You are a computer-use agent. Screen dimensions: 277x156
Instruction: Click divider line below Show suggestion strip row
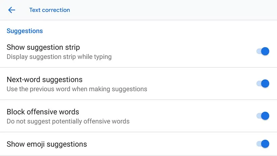tap(138, 67)
